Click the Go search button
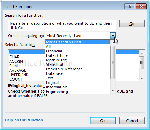The width and height of the screenshot is (150, 130). (x=132, y=24)
